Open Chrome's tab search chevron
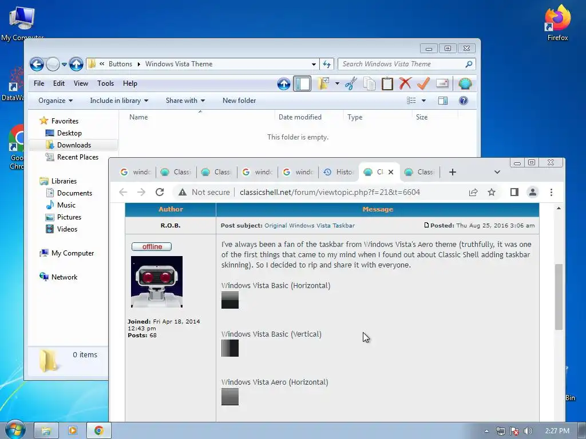586x439 pixels. [x=497, y=172]
